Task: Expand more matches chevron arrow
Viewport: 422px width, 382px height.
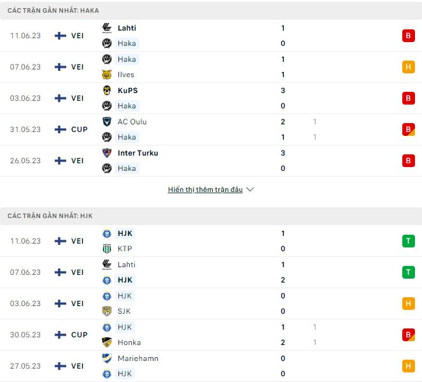Action: (x=250, y=190)
